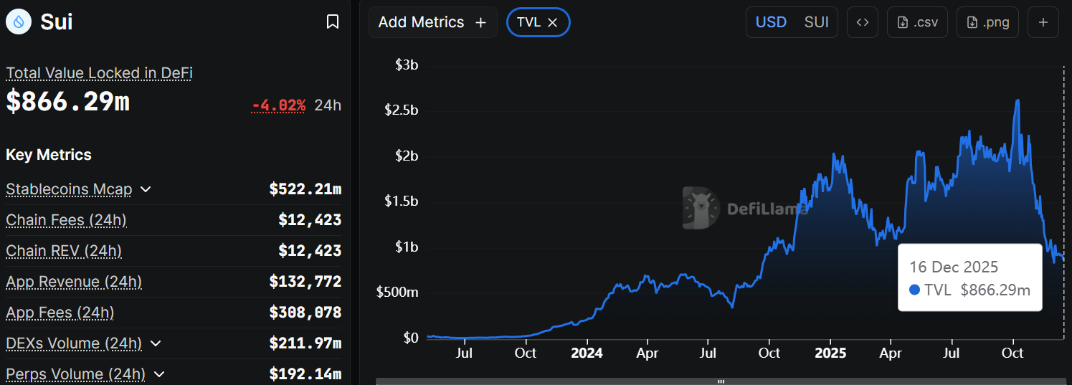Click the plus button beside .png
The image size is (1072, 385).
click(x=1043, y=22)
